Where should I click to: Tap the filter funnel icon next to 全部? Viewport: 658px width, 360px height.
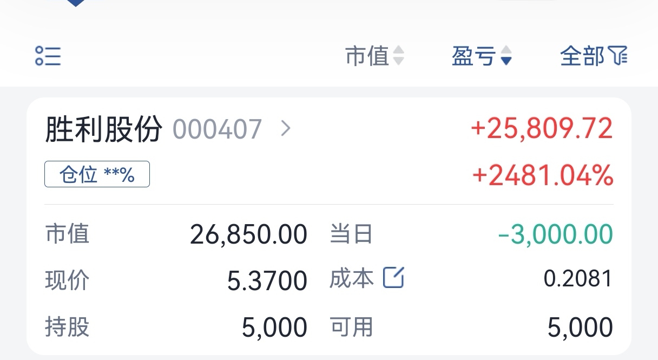(x=618, y=55)
